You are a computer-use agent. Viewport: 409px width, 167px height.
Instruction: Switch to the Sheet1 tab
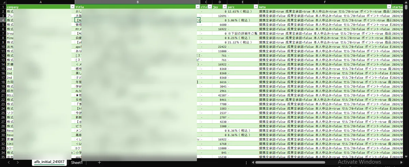click(77, 163)
